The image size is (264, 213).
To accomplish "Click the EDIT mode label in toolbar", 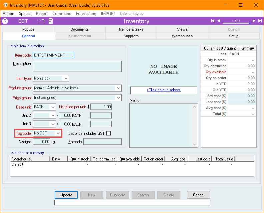I will tap(23, 21).
